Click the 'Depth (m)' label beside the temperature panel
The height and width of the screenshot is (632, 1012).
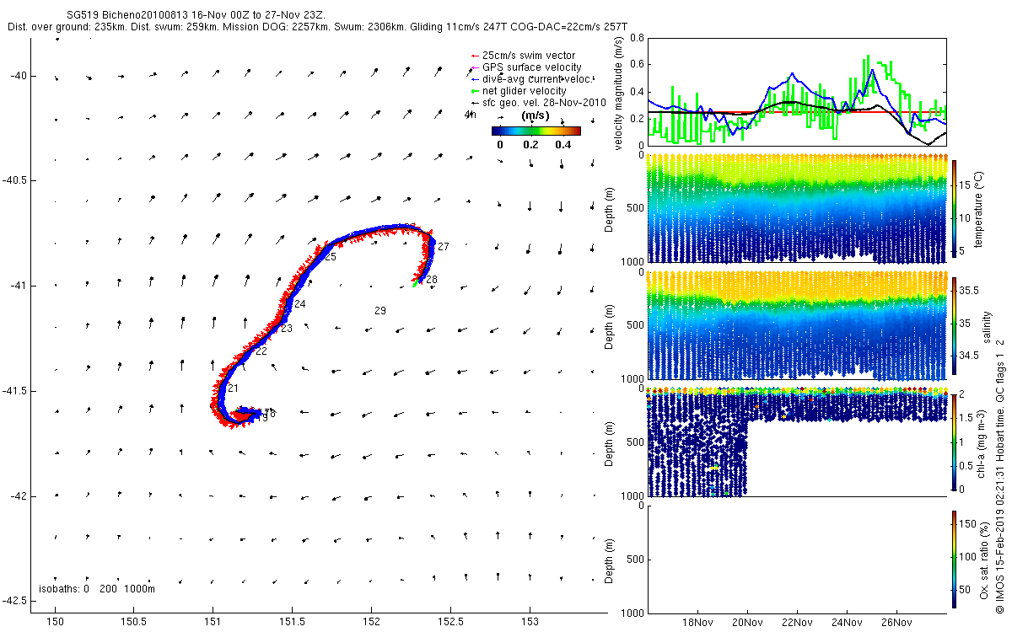(611, 209)
